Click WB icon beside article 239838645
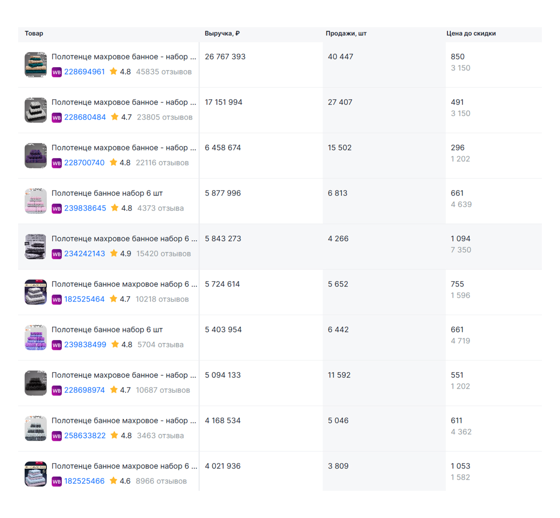The width and height of the screenshot is (560, 518). tap(56, 209)
